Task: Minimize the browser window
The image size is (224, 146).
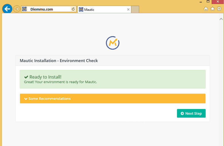Action: tap(201, 2)
